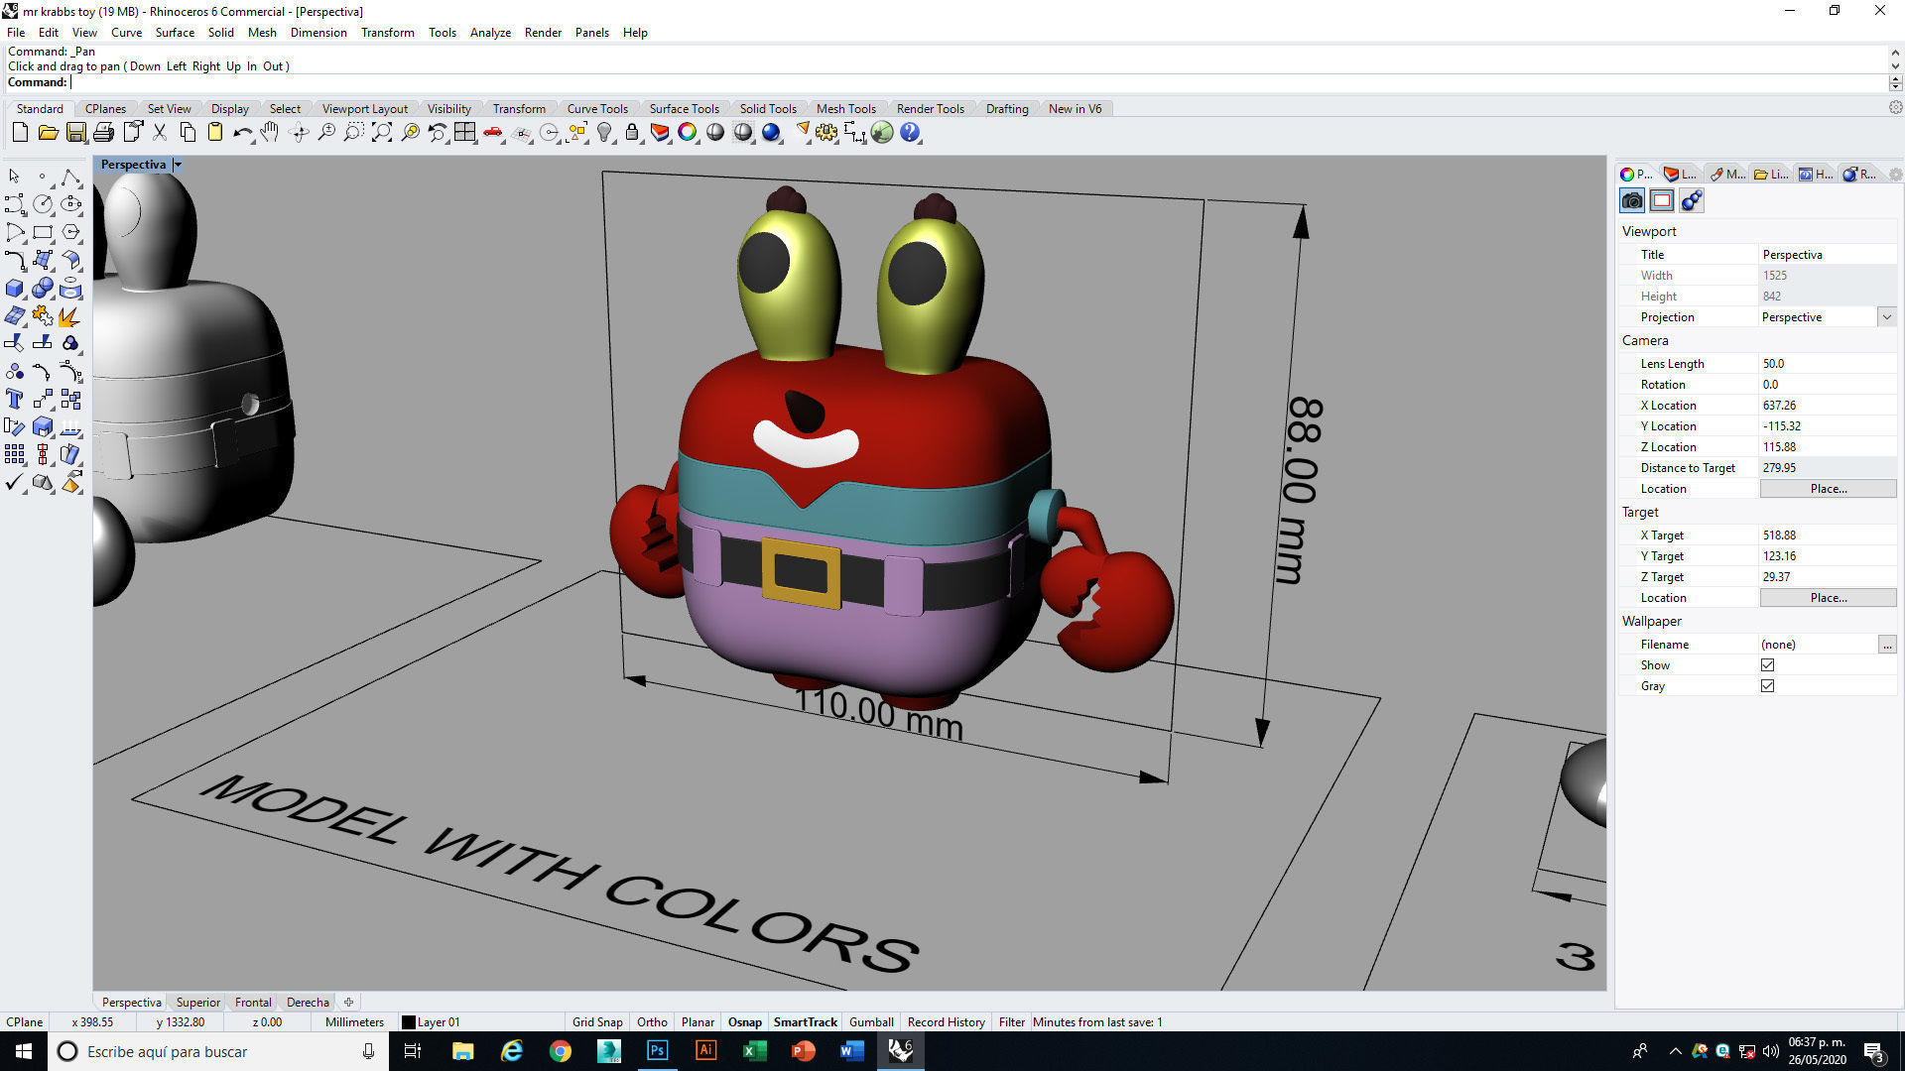The height and width of the screenshot is (1071, 1905).
Task: Click the Lens Length value field
Action: tap(1827, 364)
